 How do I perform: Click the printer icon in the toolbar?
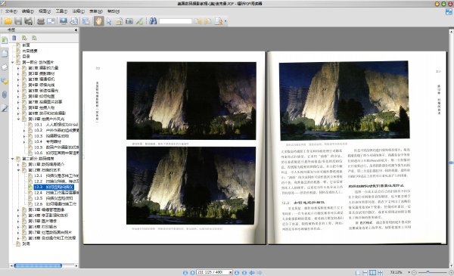[x=41, y=21]
